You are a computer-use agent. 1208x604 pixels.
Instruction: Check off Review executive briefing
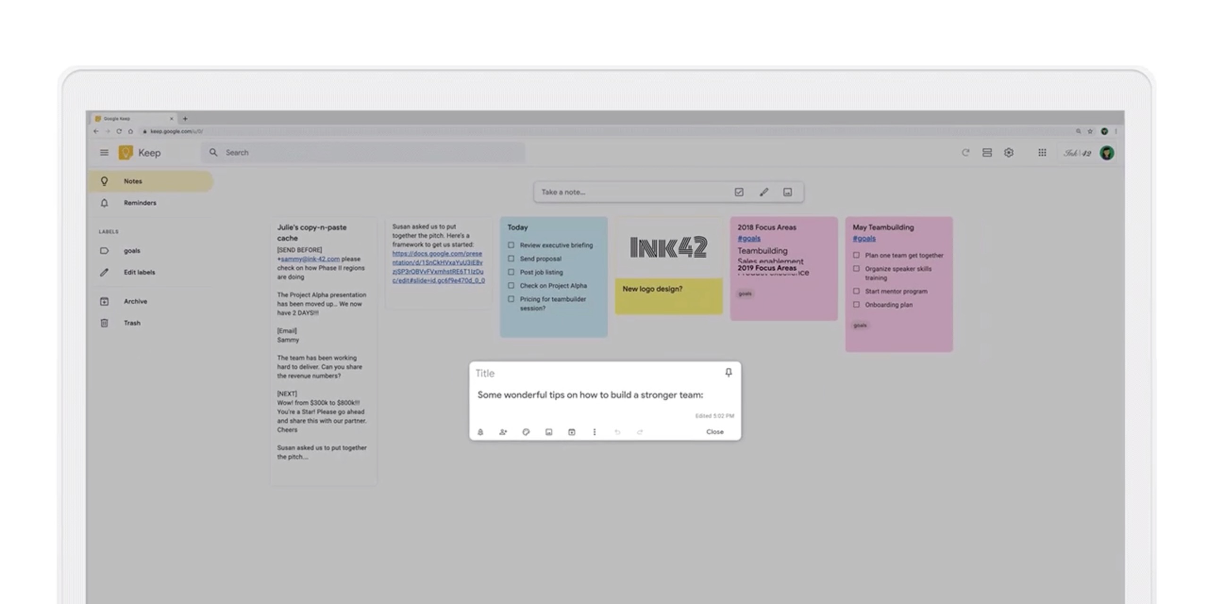[x=512, y=245]
